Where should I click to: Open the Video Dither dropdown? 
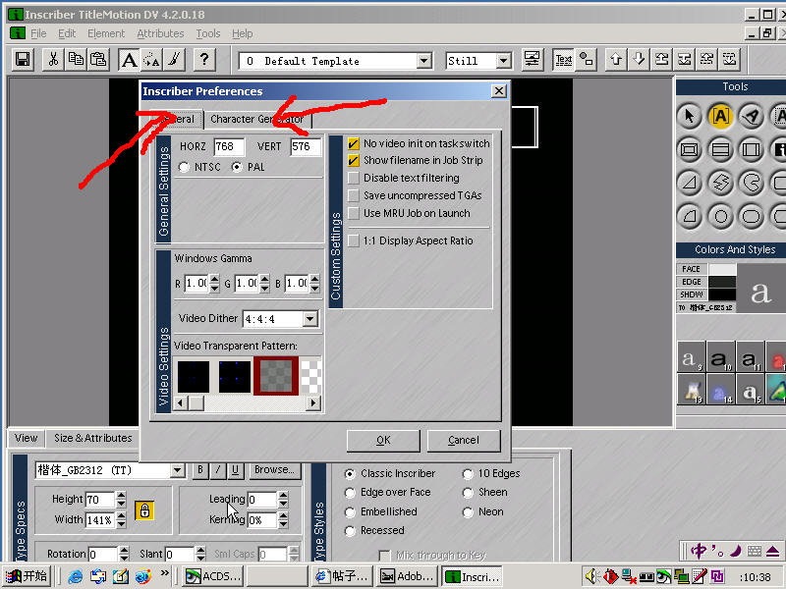[x=310, y=318]
